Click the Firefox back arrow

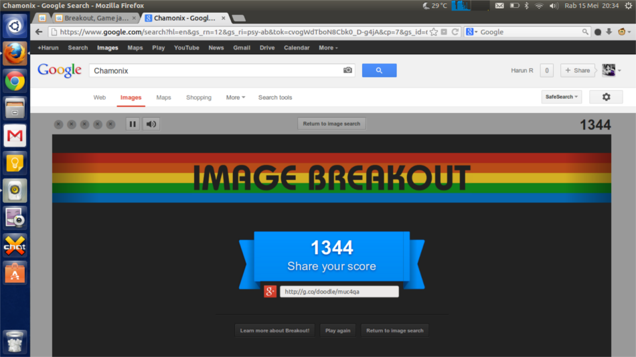point(39,31)
